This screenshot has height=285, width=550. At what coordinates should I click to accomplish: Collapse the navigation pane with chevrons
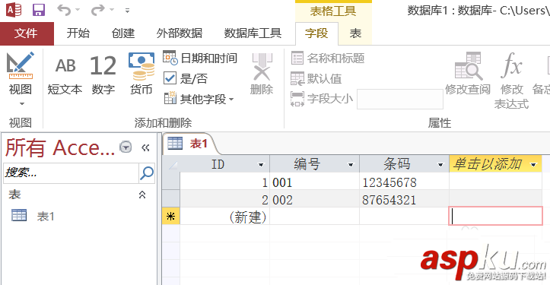(x=145, y=147)
